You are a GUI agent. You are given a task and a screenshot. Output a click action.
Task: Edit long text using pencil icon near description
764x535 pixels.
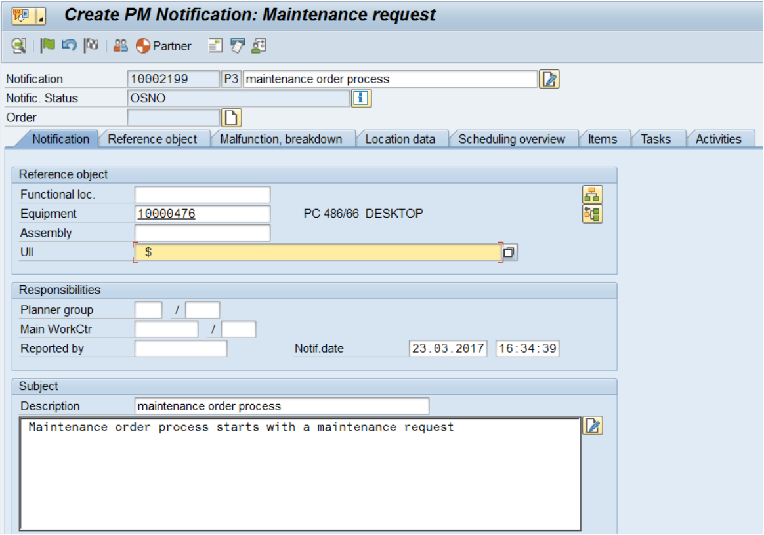point(593,426)
